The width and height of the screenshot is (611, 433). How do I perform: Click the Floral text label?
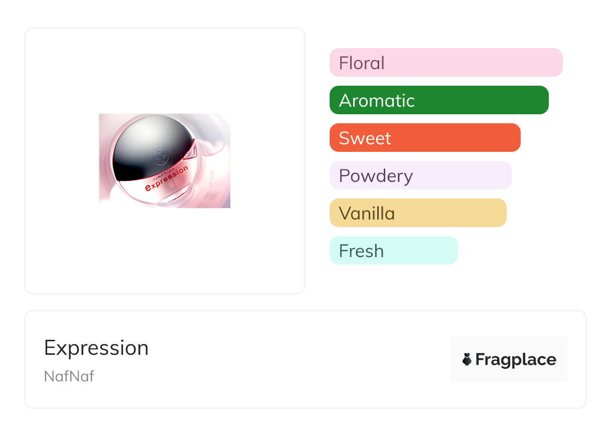pyautogui.click(x=362, y=63)
